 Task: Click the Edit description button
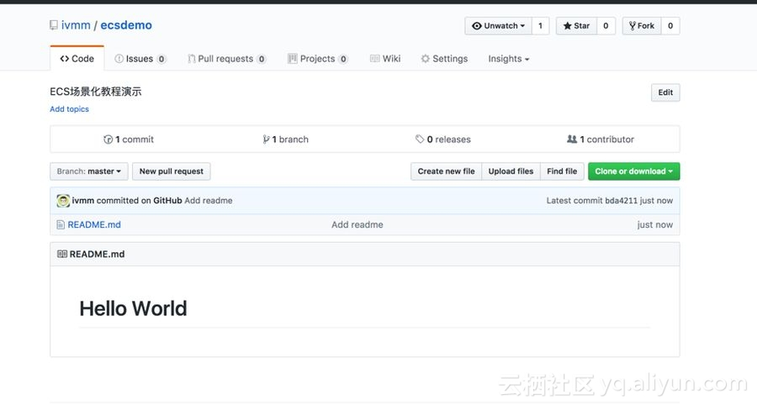tap(665, 92)
